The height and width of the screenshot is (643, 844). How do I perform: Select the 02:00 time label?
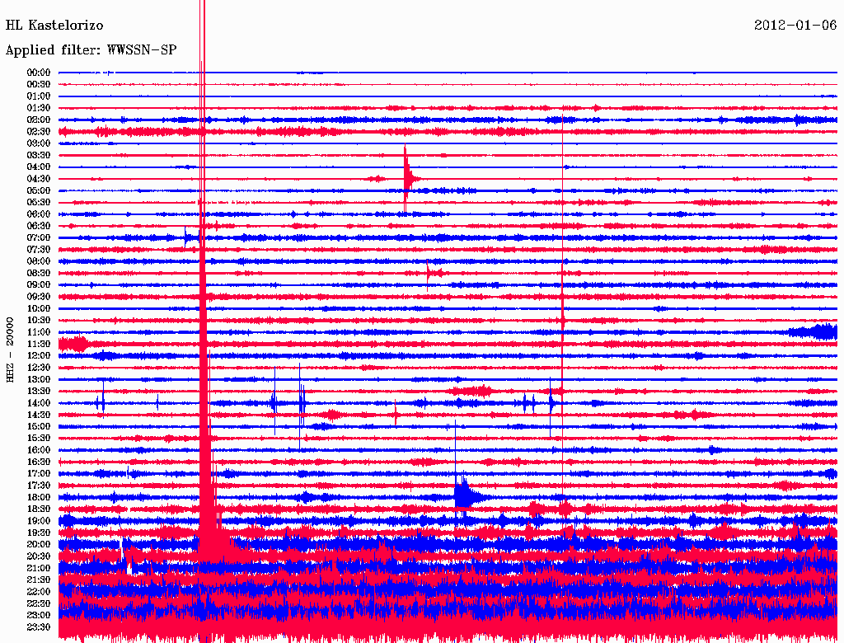tap(39, 120)
